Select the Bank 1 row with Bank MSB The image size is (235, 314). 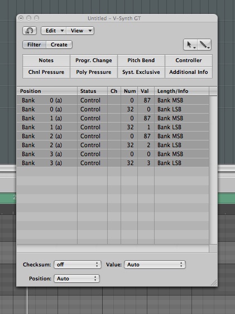113,118
